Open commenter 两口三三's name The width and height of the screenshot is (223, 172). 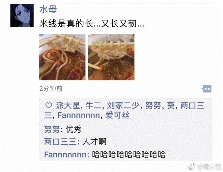click(60, 142)
